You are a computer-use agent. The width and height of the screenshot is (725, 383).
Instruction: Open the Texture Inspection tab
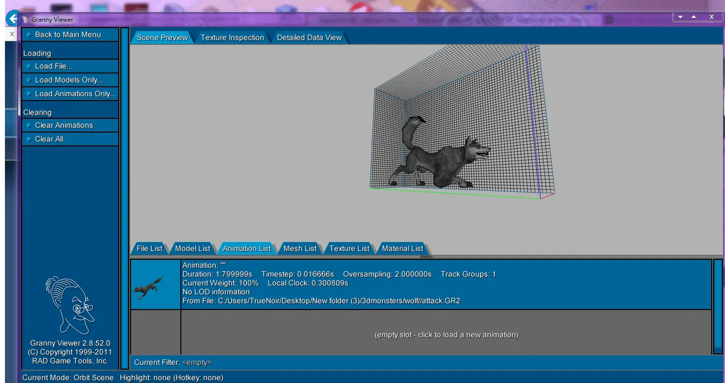[x=232, y=37]
